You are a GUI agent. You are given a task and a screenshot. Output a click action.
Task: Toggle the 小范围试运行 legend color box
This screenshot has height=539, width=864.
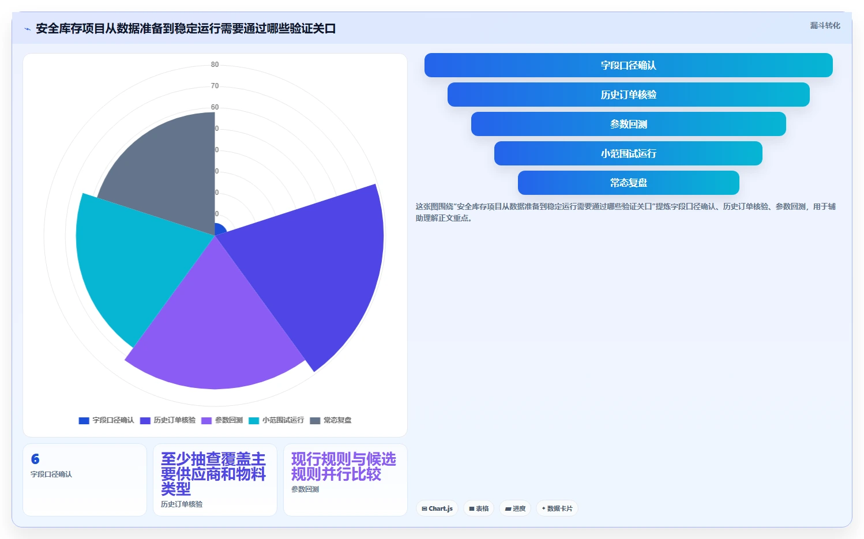coord(254,420)
